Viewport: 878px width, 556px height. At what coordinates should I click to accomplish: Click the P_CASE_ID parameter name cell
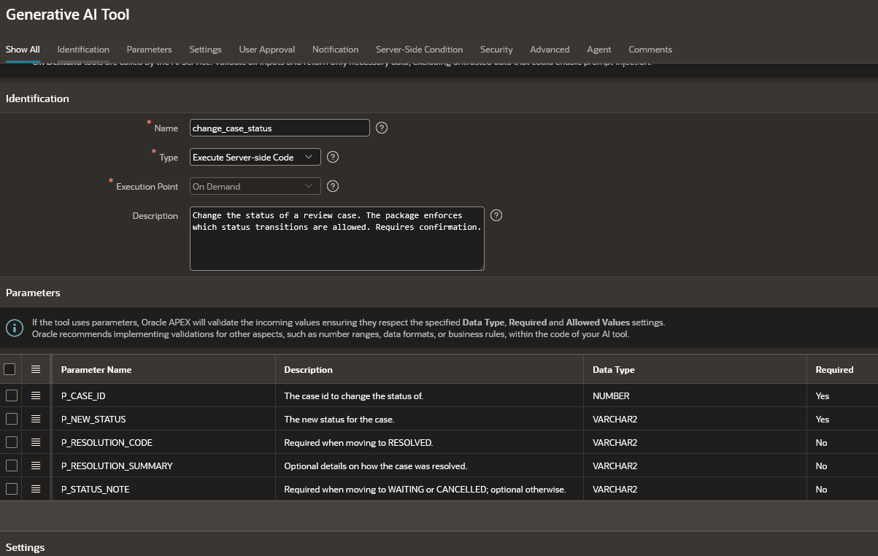[x=163, y=395]
